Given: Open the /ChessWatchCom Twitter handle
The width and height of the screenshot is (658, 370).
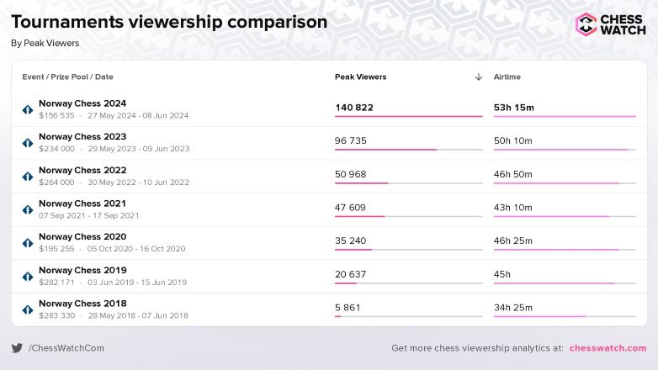Looking at the screenshot, I should pos(66,347).
